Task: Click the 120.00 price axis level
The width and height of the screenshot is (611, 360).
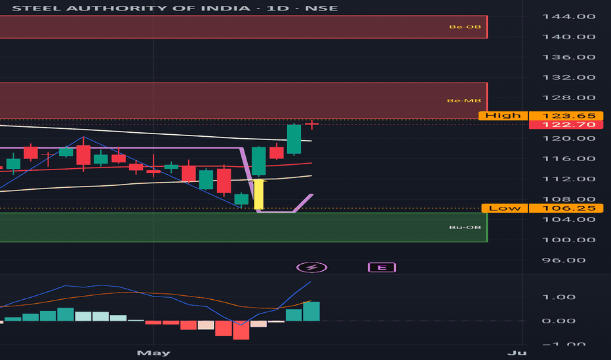Action: tap(569, 139)
